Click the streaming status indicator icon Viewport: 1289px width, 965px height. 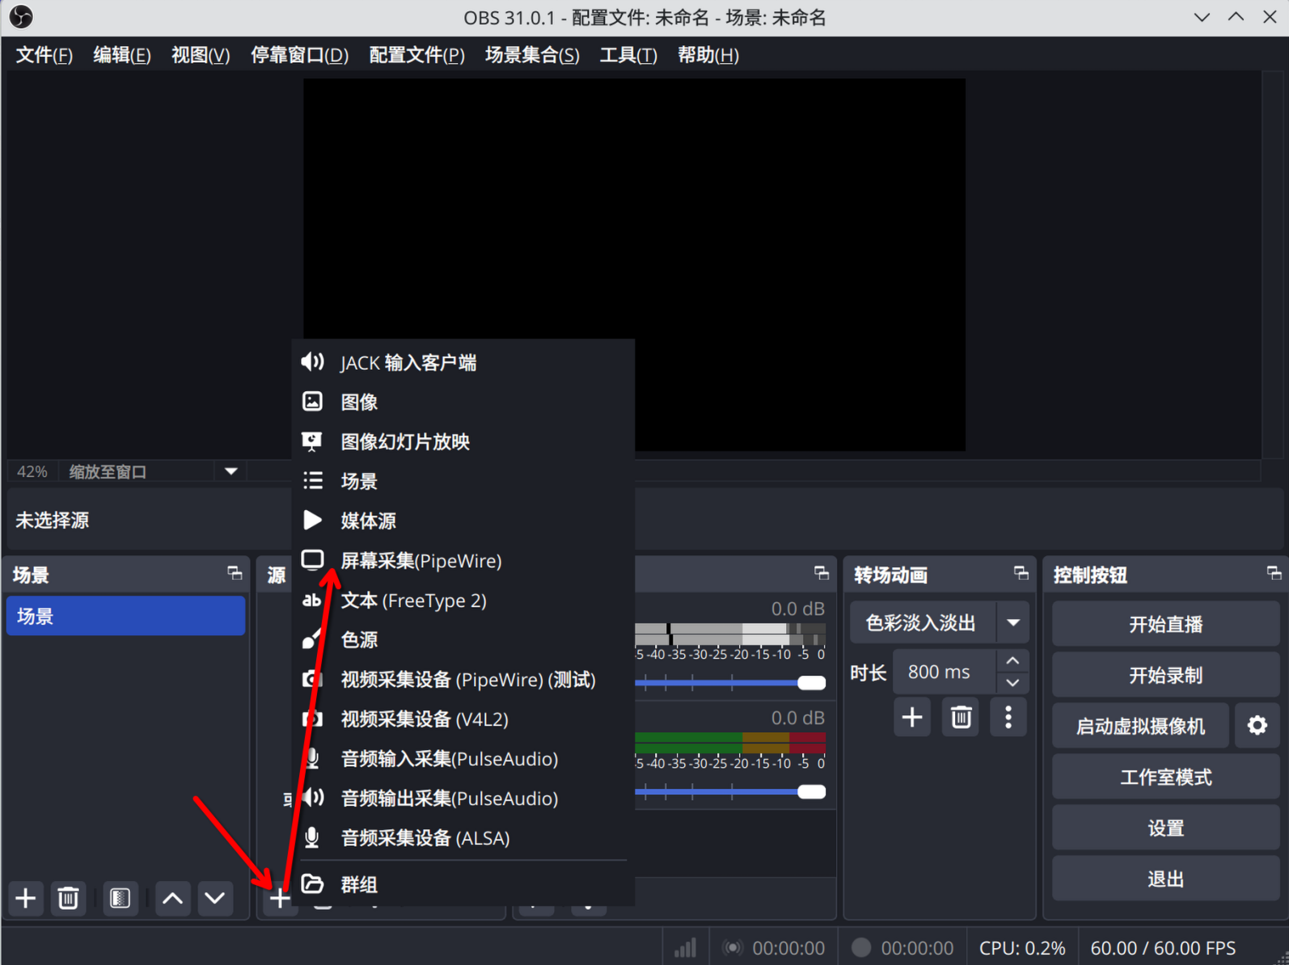pyautogui.click(x=733, y=947)
